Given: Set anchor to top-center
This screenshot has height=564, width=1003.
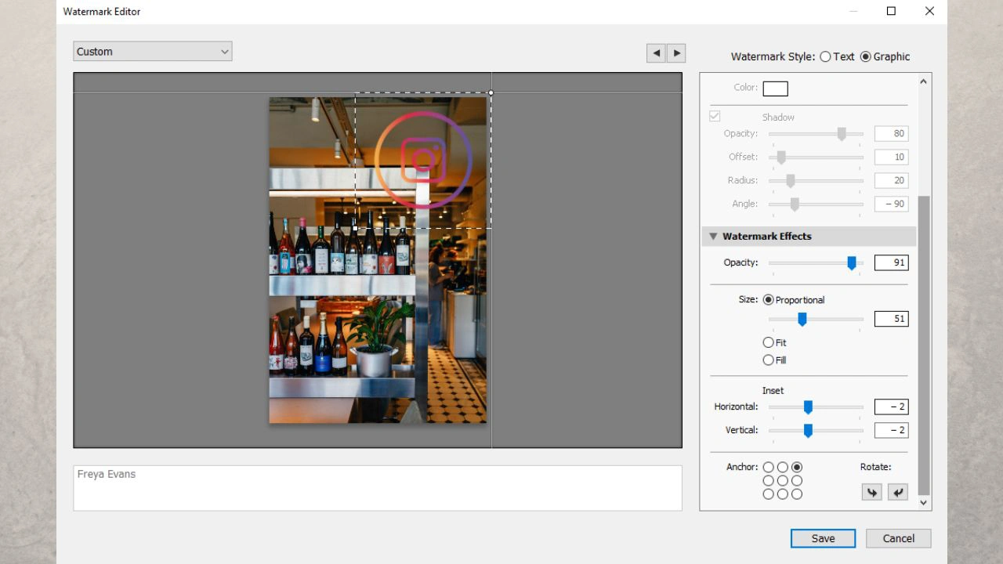Looking at the screenshot, I should click(782, 467).
